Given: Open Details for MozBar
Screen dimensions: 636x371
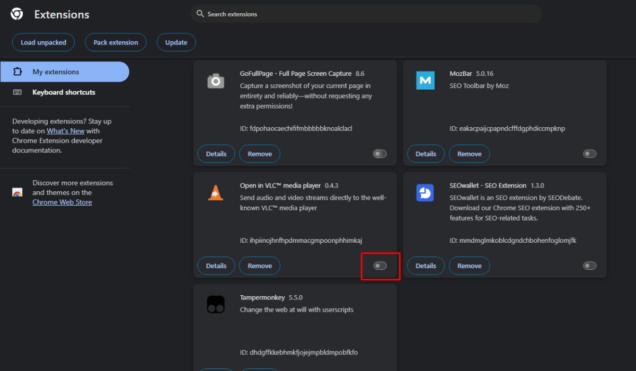Looking at the screenshot, I should coord(426,154).
